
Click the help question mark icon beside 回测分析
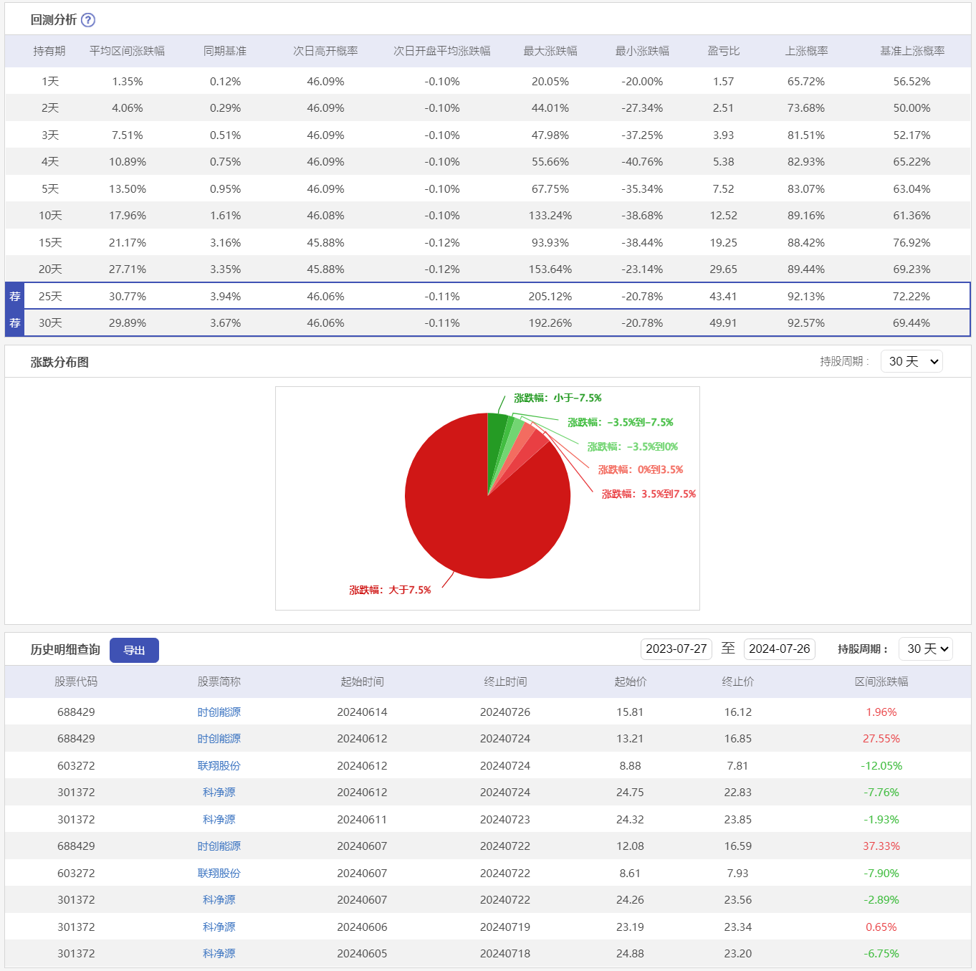pyautogui.click(x=88, y=20)
